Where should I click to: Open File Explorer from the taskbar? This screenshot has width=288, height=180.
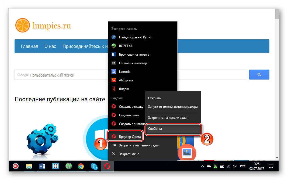click(x=29, y=166)
